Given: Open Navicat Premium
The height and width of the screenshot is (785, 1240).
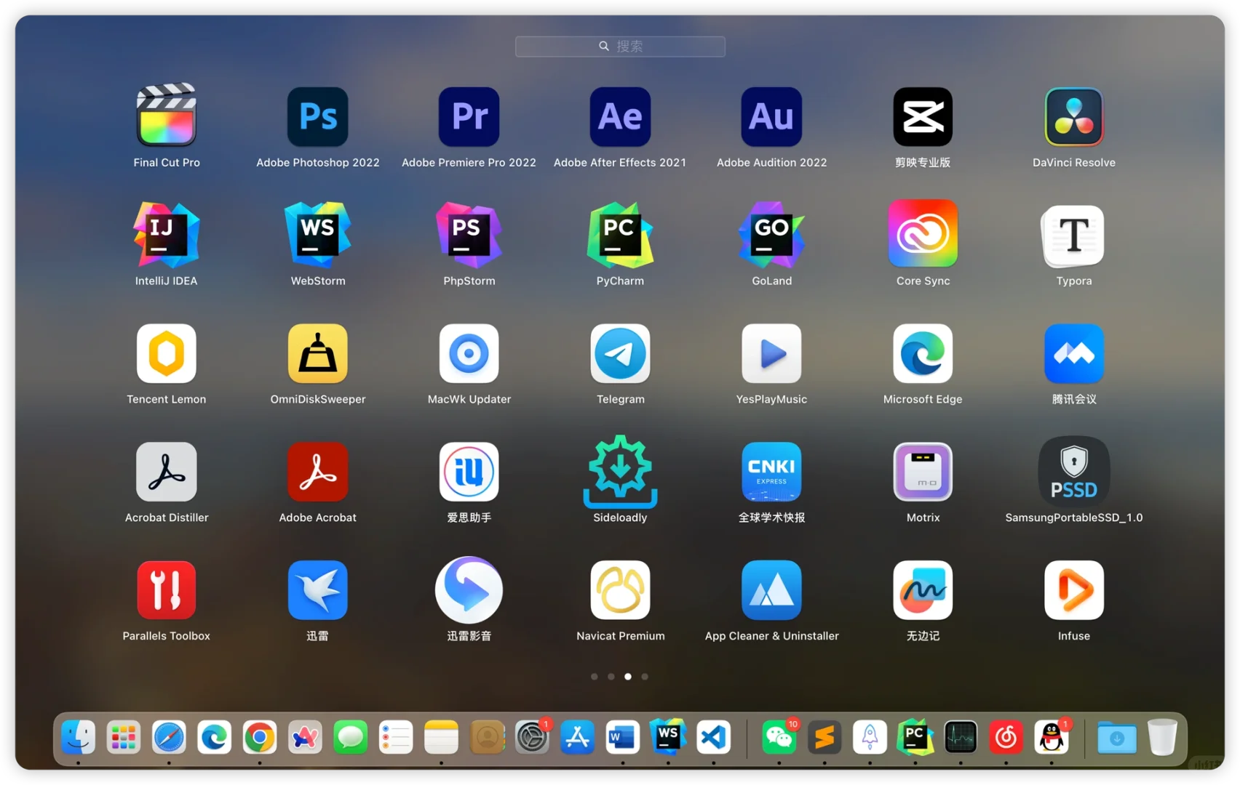Looking at the screenshot, I should 621,590.
